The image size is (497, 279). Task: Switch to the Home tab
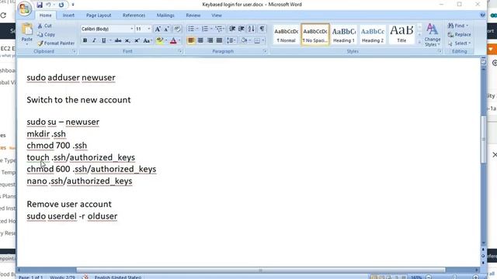click(45, 15)
